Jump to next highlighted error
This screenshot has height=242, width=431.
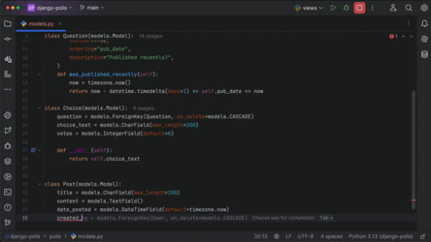tap(411, 36)
